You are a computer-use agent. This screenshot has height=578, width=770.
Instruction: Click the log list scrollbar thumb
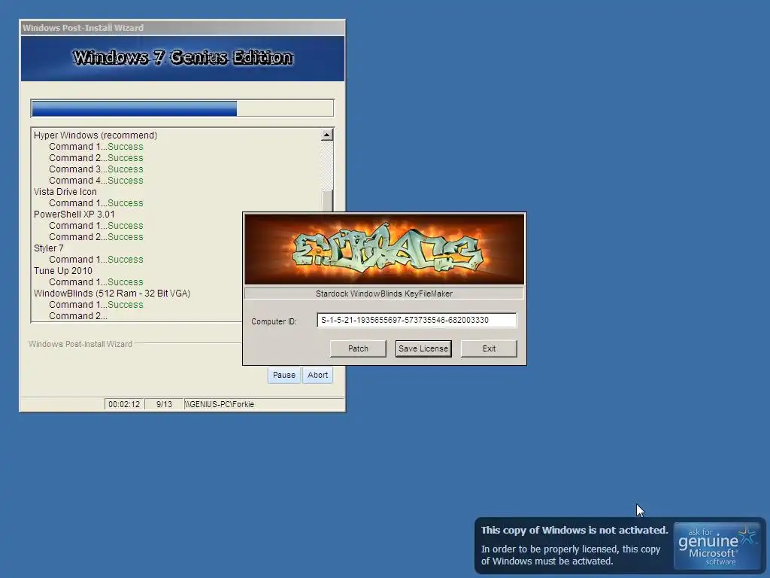(x=327, y=201)
